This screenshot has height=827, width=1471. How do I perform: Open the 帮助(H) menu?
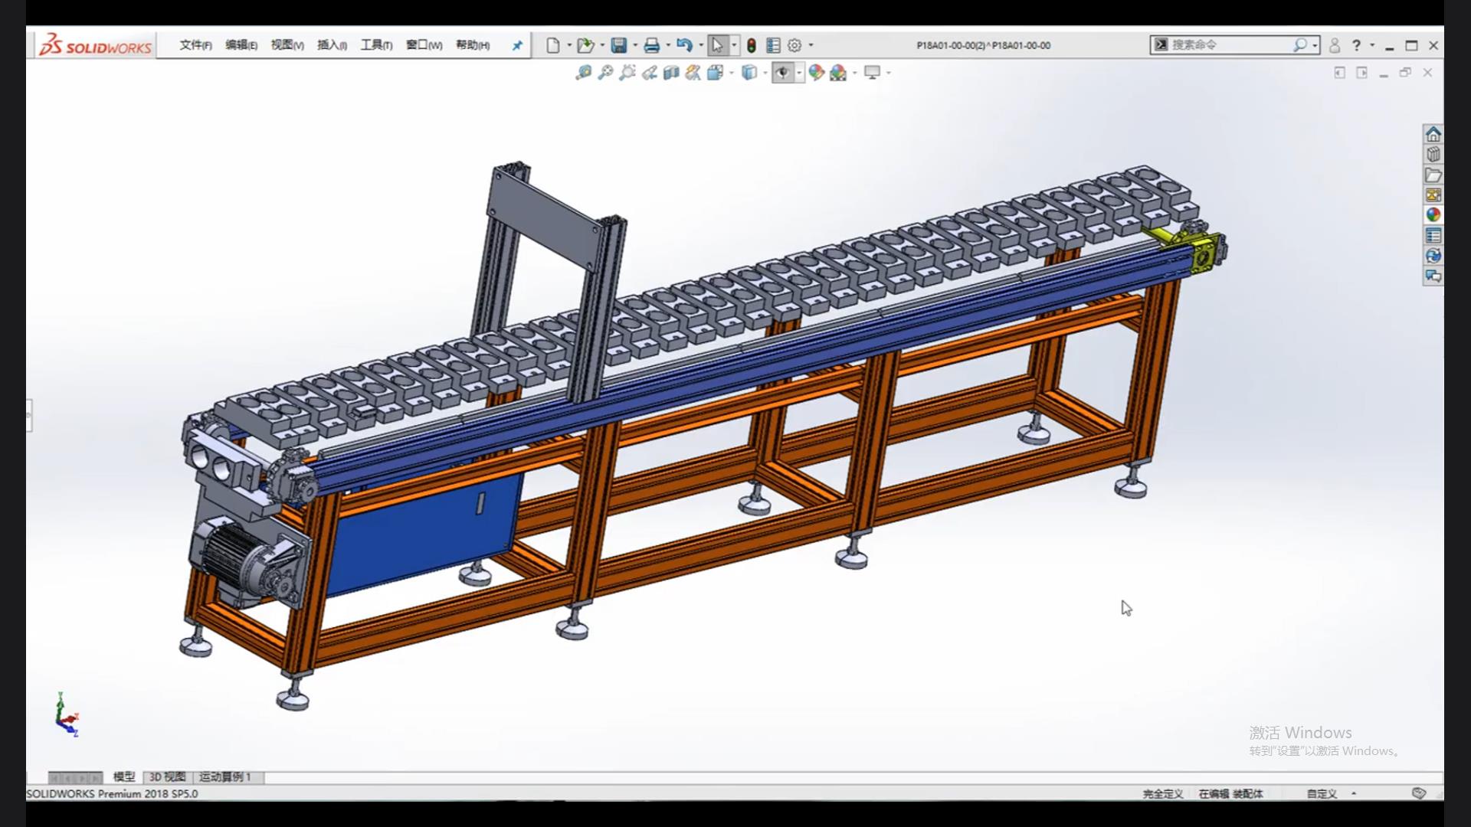[473, 45]
